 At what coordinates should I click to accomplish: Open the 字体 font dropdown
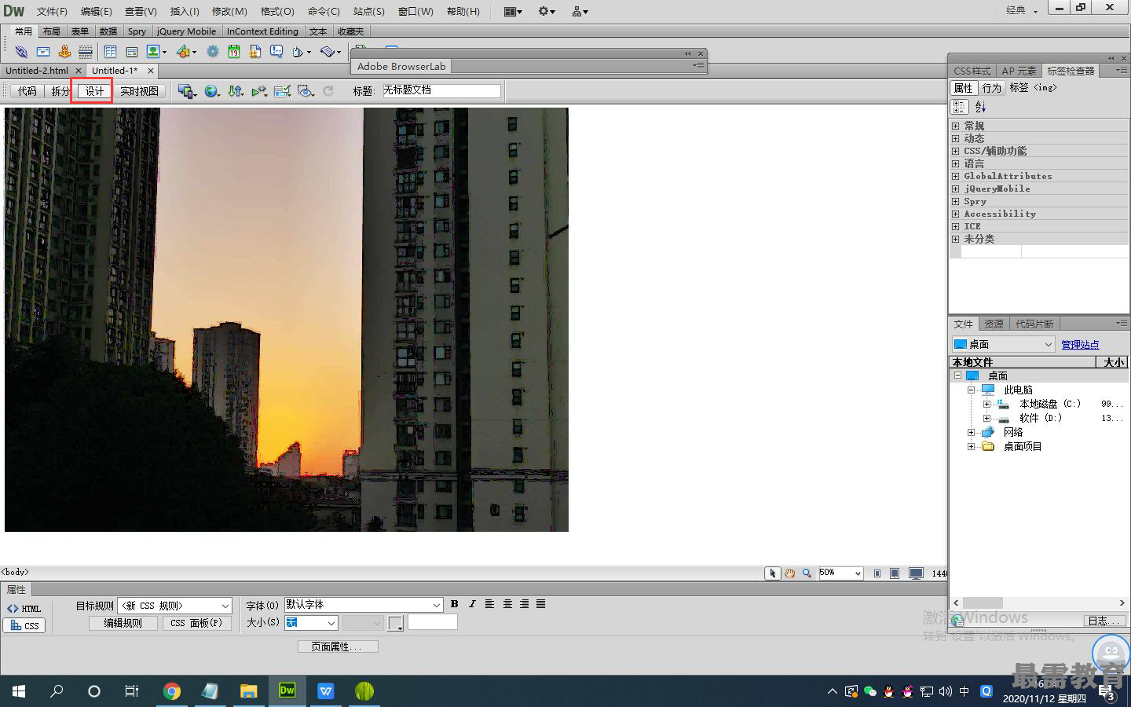pos(364,605)
